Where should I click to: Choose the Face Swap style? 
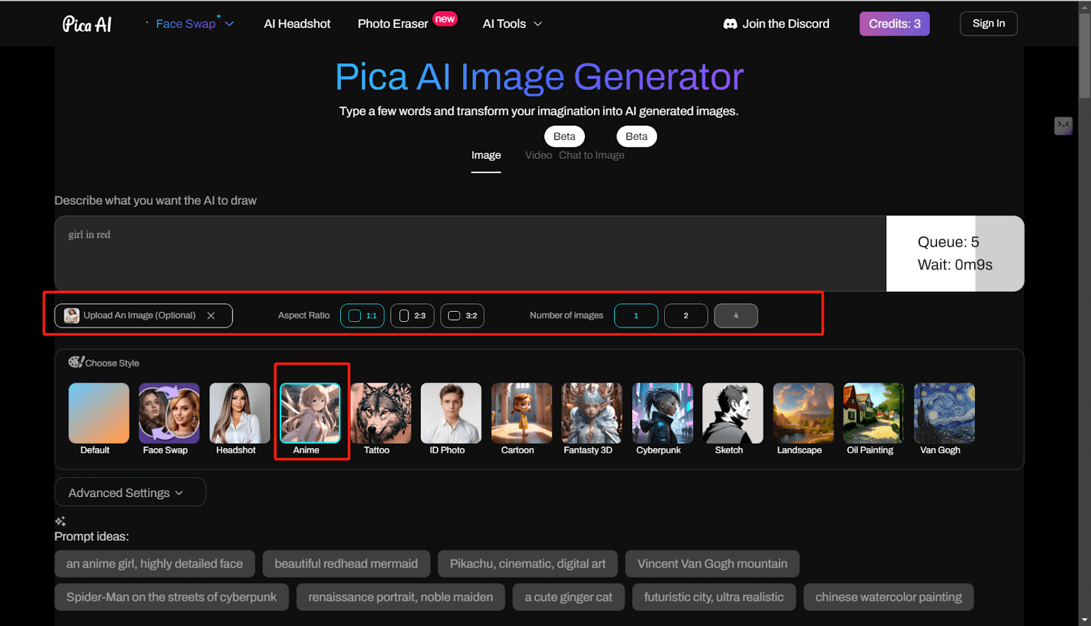[x=169, y=413]
